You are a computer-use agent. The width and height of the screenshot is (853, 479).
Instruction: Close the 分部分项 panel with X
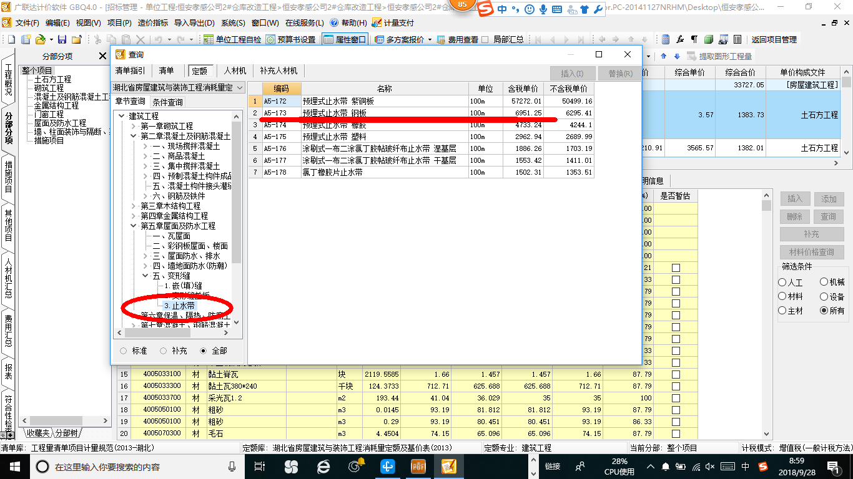pos(102,56)
